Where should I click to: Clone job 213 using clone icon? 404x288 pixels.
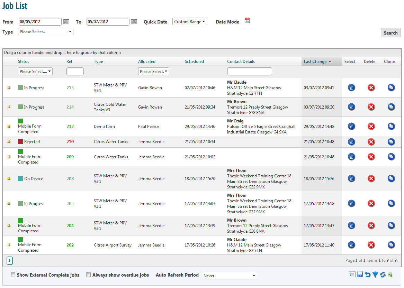click(x=391, y=87)
